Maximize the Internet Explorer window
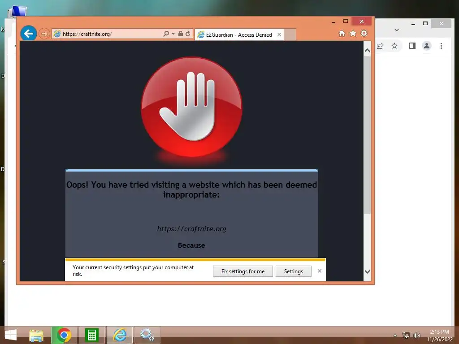459x344 pixels. 346,21
